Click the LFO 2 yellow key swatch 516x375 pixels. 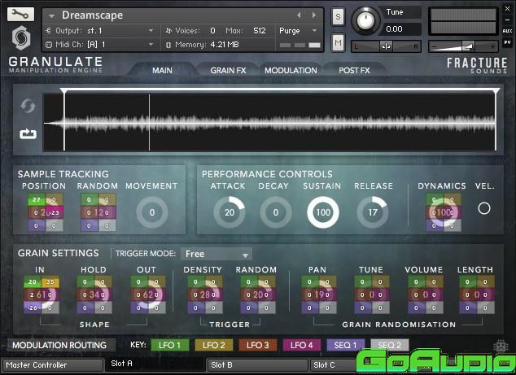213,345
